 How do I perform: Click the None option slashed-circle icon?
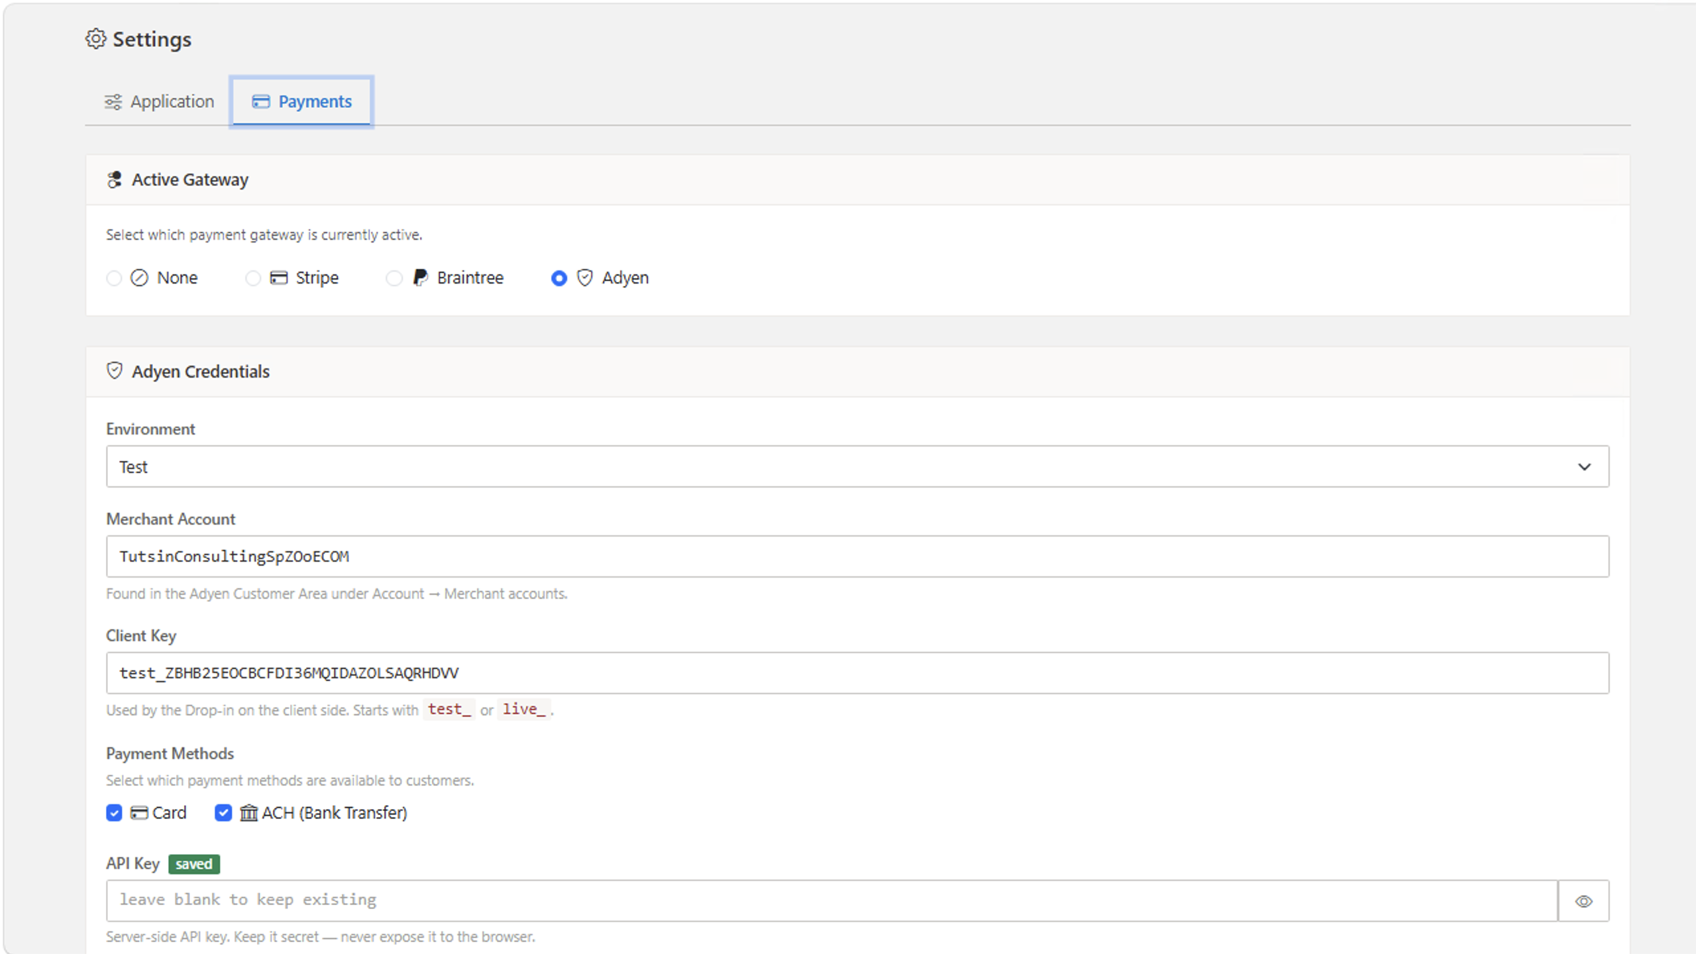coord(139,278)
